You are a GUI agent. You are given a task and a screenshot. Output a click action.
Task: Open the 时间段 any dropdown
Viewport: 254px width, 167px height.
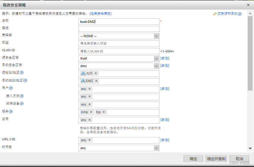click(x=156, y=148)
